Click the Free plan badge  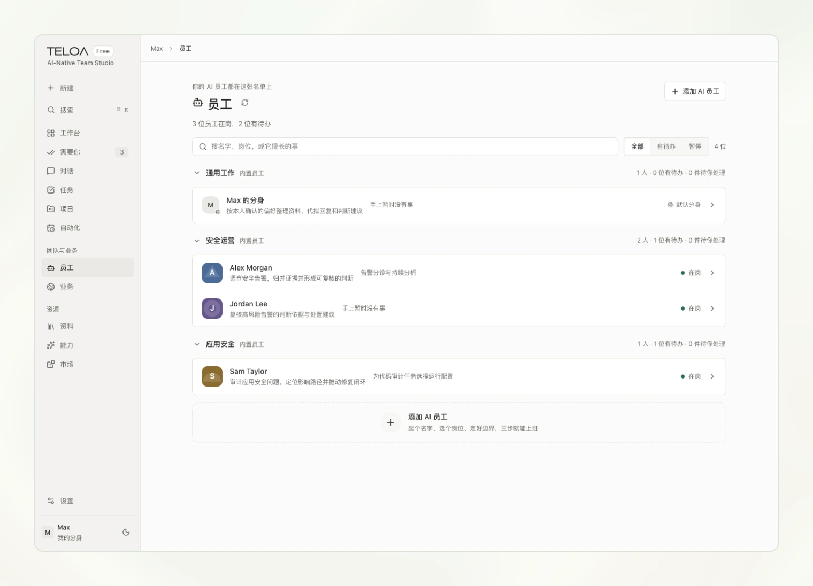103,51
